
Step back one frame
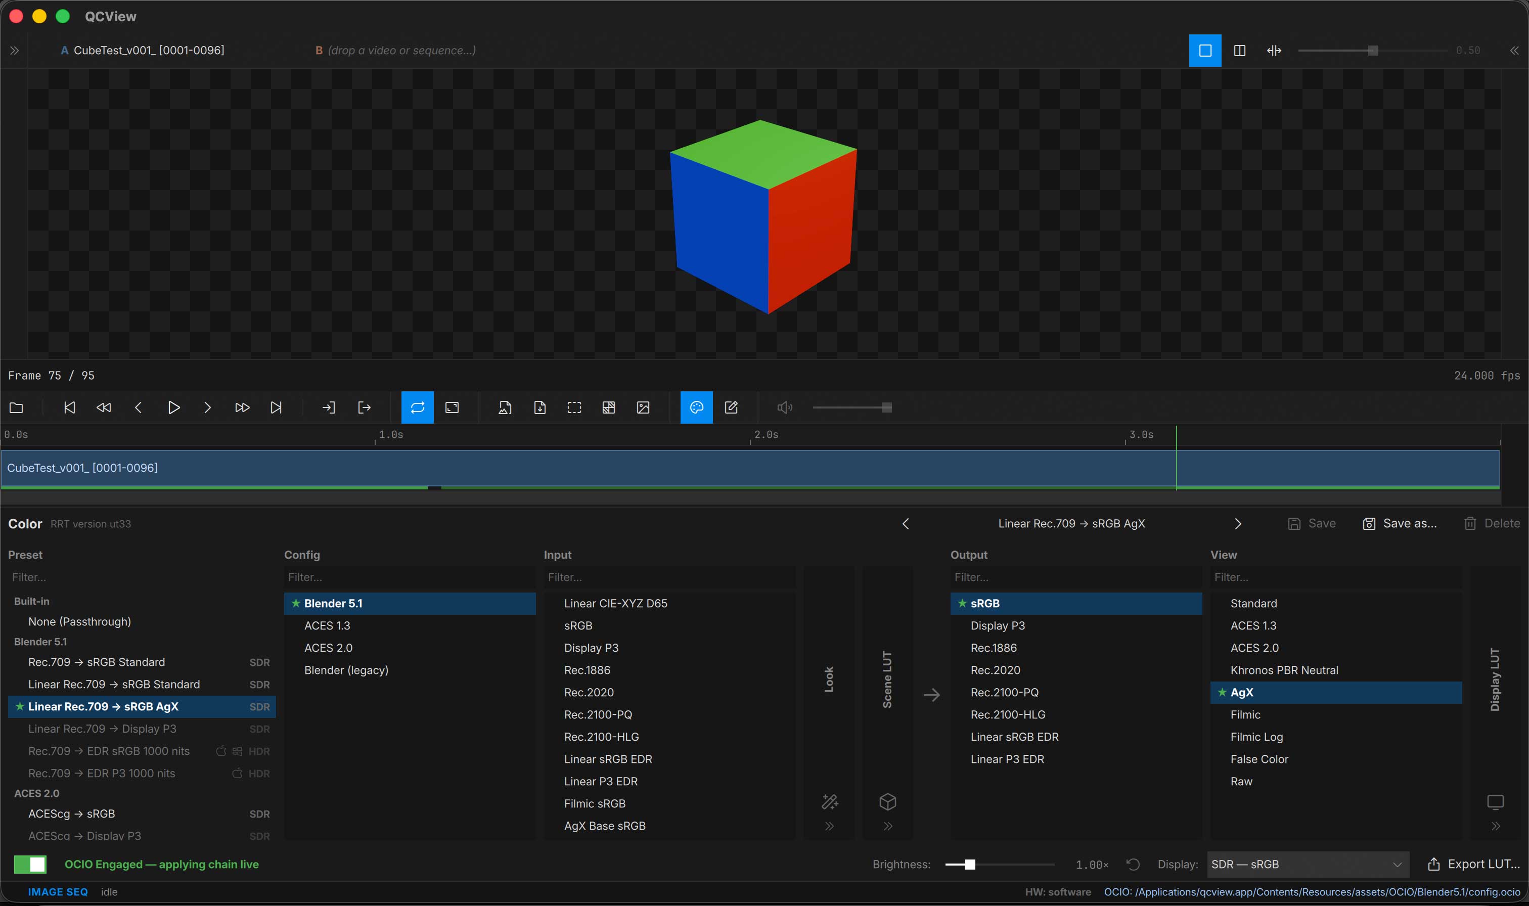(139, 407)
